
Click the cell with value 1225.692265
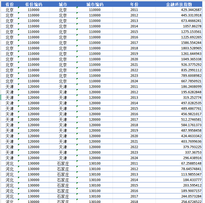179,37
